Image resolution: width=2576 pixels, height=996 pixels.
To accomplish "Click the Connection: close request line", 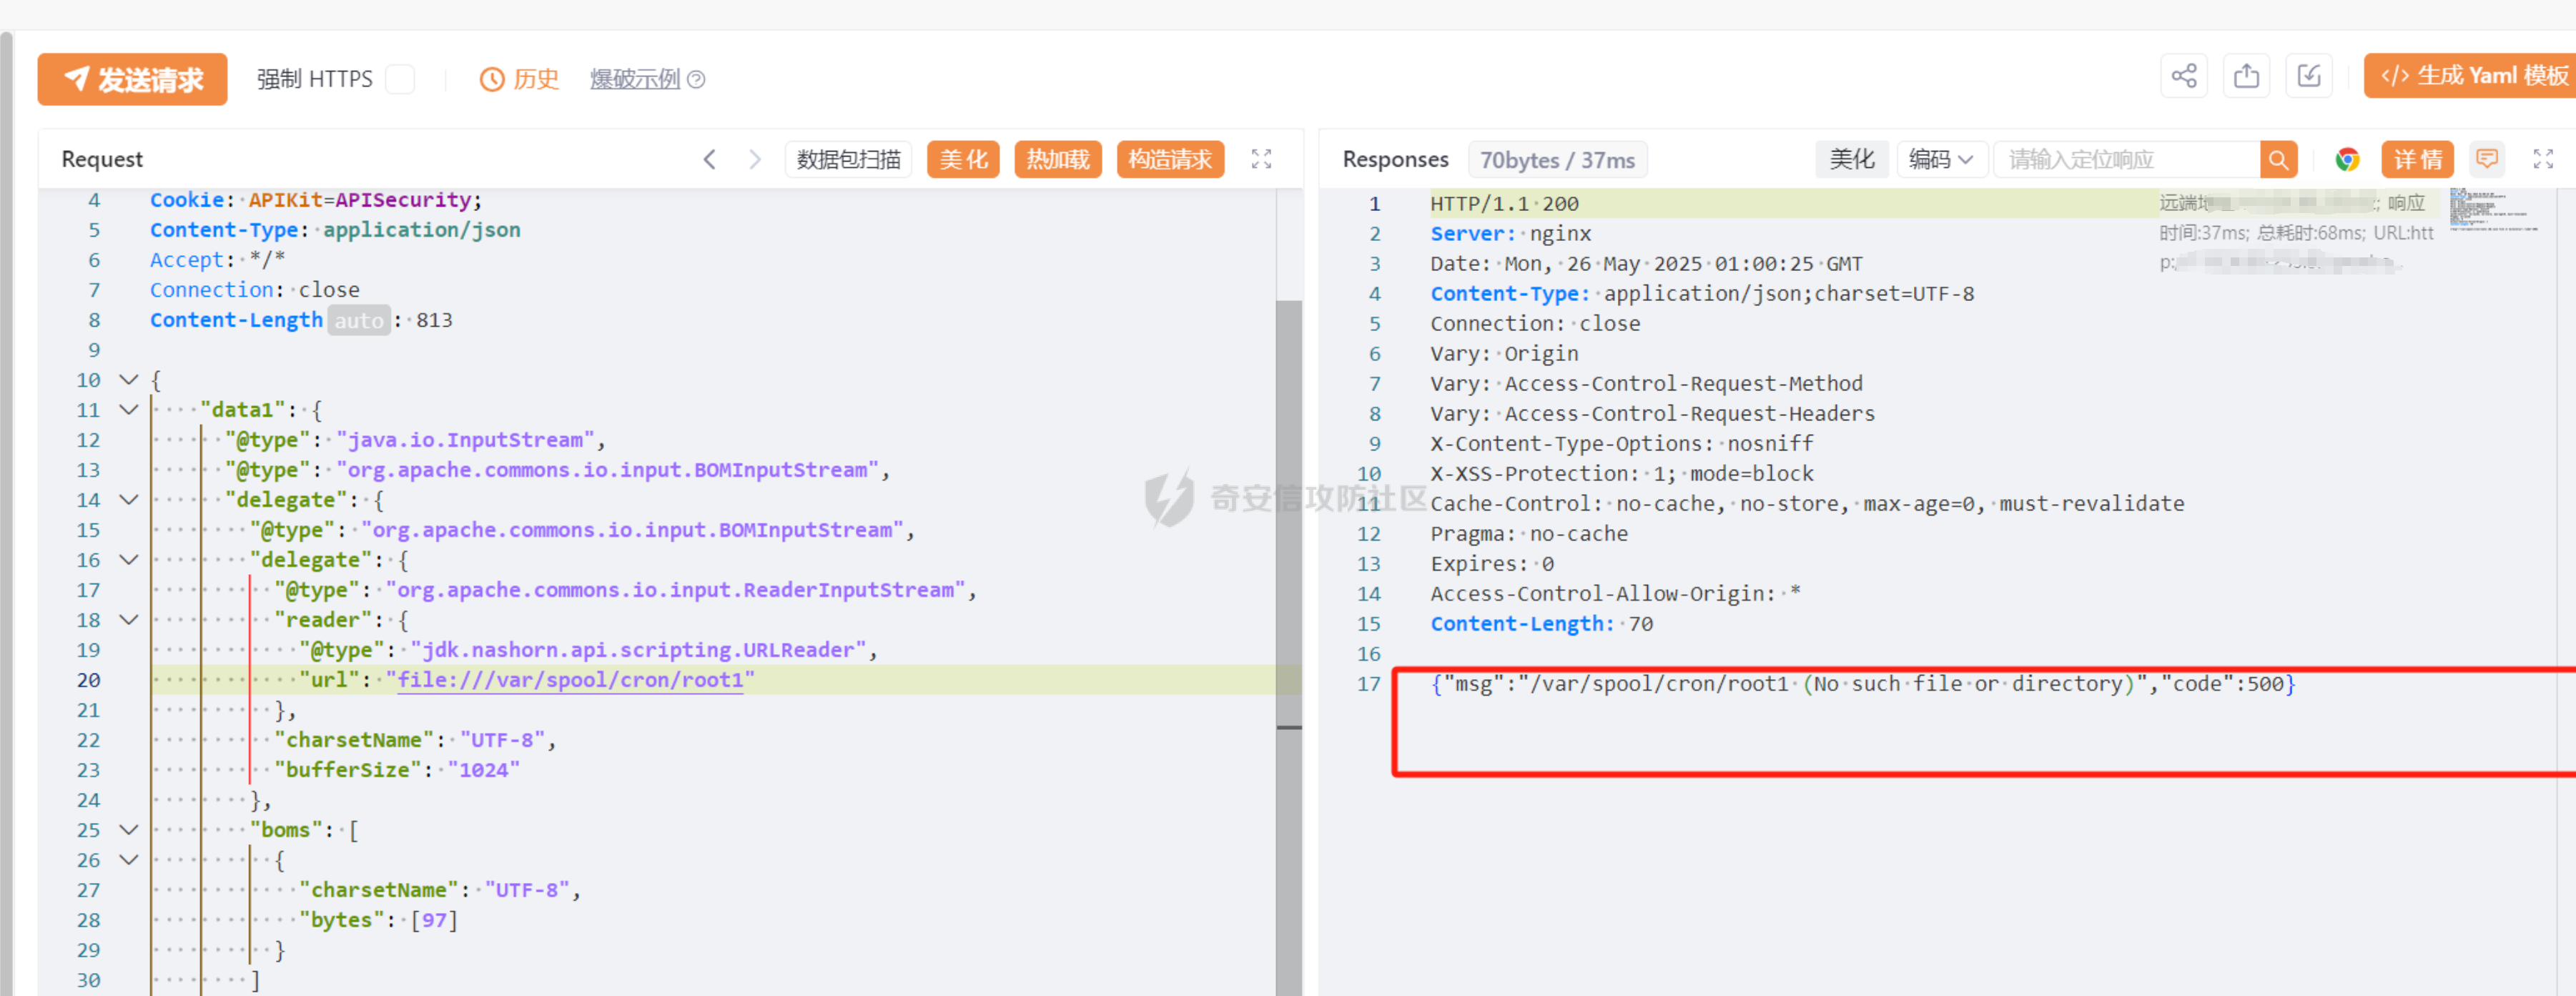I will point(255,290).
